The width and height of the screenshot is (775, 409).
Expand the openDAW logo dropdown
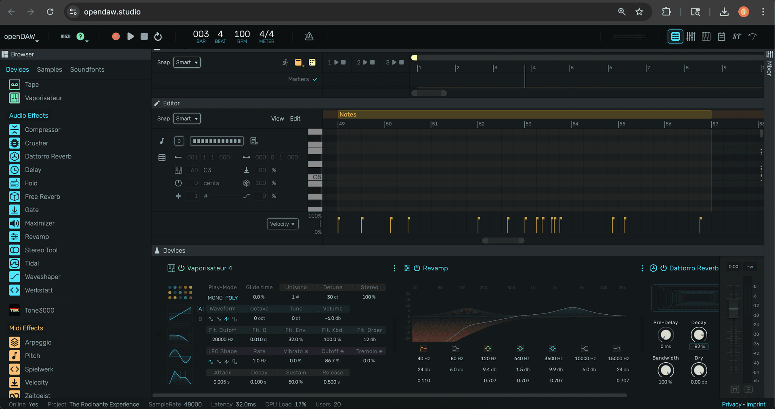[x=21, y=36]
